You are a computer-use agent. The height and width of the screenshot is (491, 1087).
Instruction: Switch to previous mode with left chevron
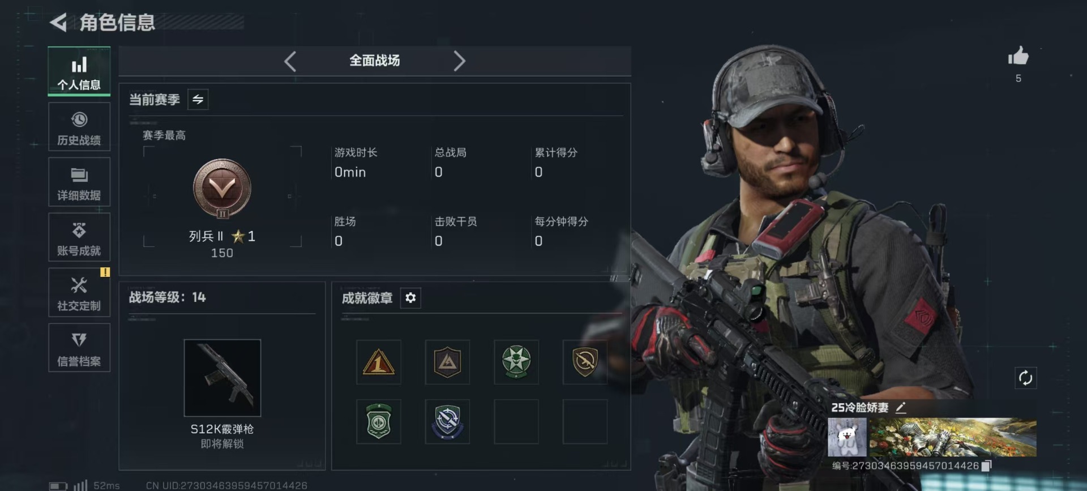pyautogui.click(x=290, y=61)
